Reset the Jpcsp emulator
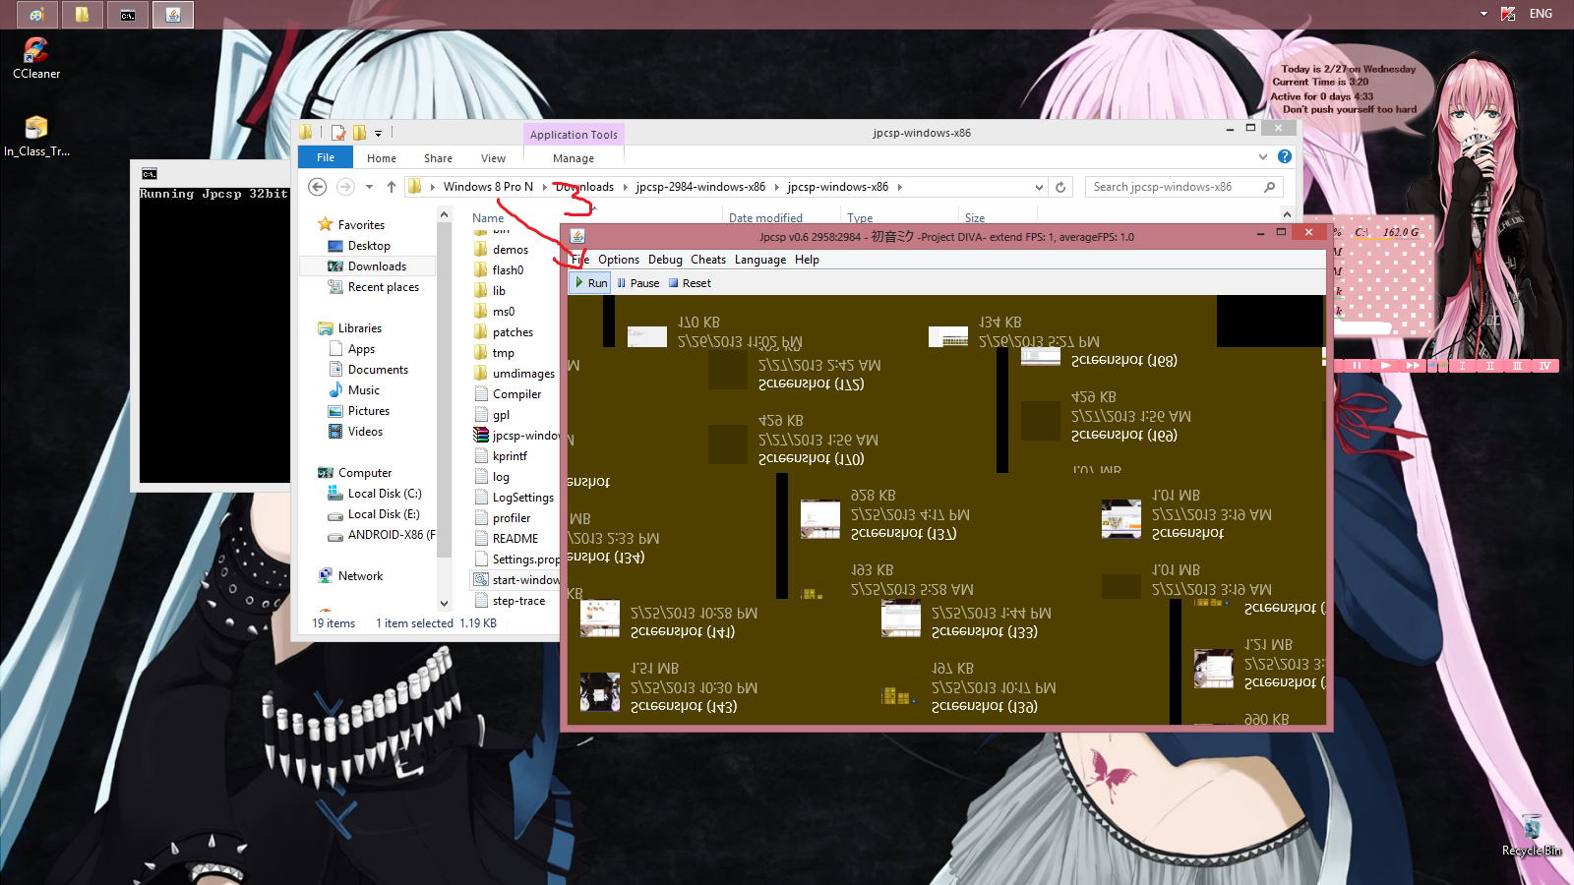 (690, 283)
